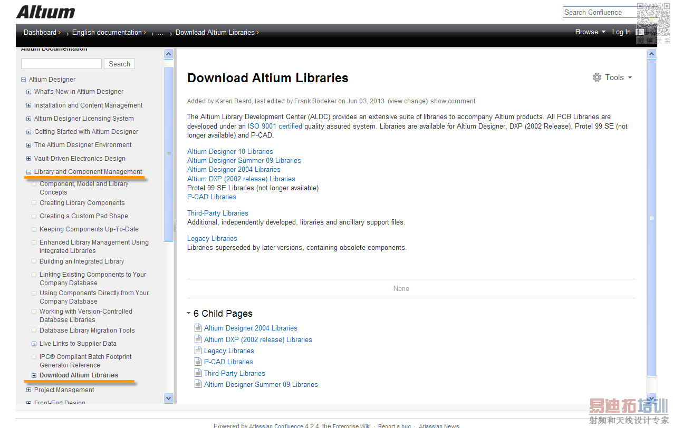Image resolution: width=673 pixels, height=428 pixels.
Task: Click the view change link
Action: pos(407,101)
